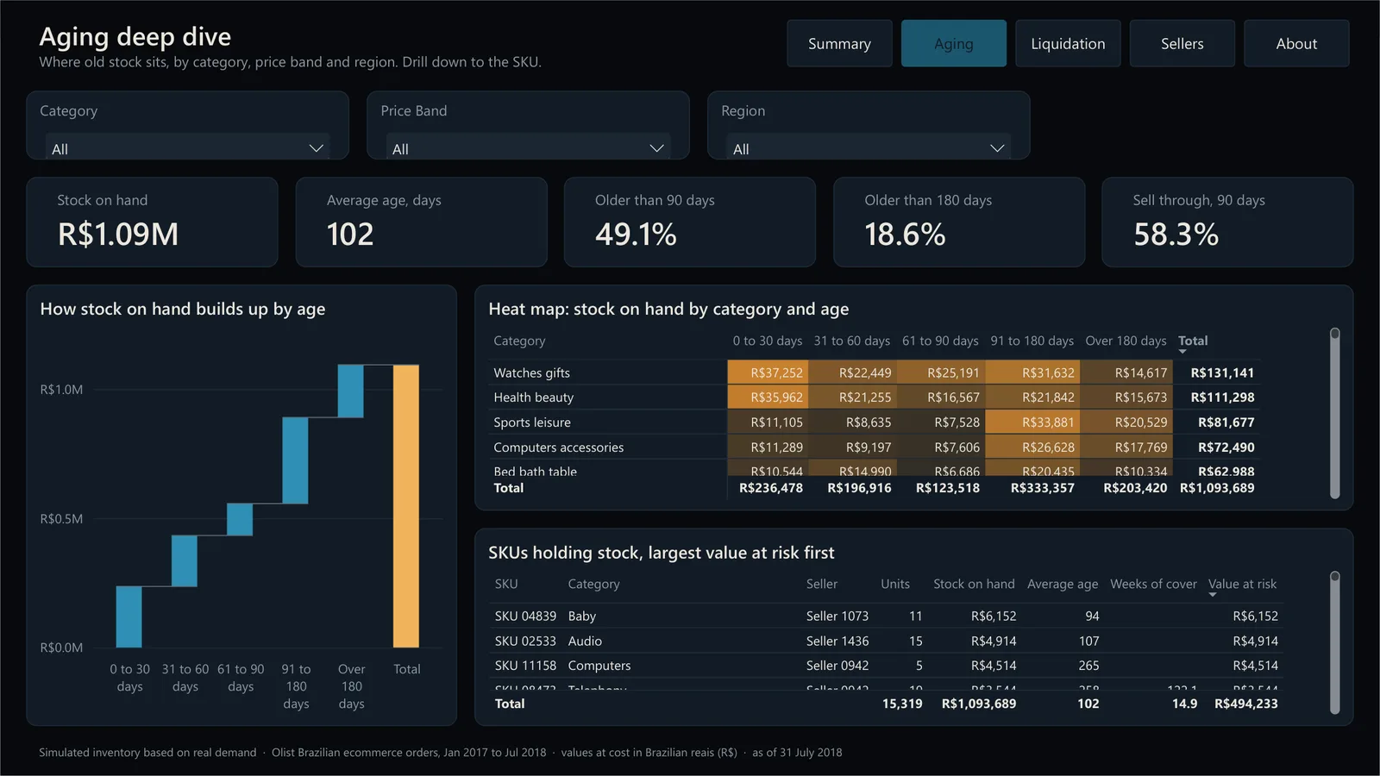Sort by 0 to 30 days column header
This screenshot has width=1380, height=776.
coord(768,341)
